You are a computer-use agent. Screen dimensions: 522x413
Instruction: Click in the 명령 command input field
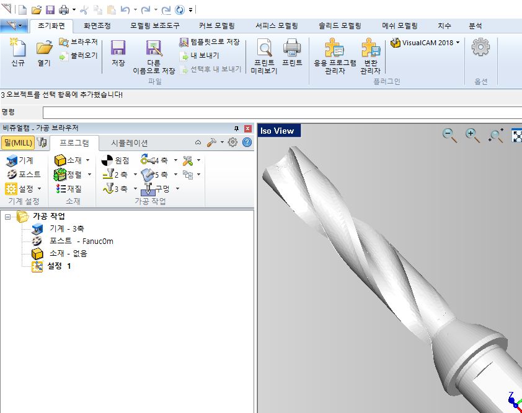coord(279,112)
